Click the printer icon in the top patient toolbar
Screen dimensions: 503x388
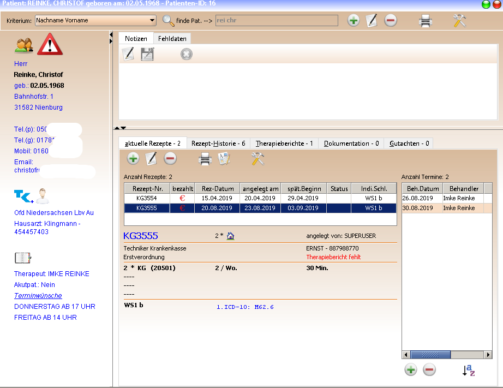pos(426,21)
